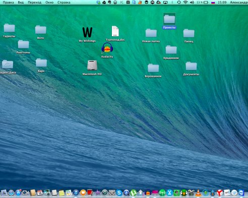Screen dimensions: 248x198
Task: Launch iTunes from the Dock
Action: (76, 192)
